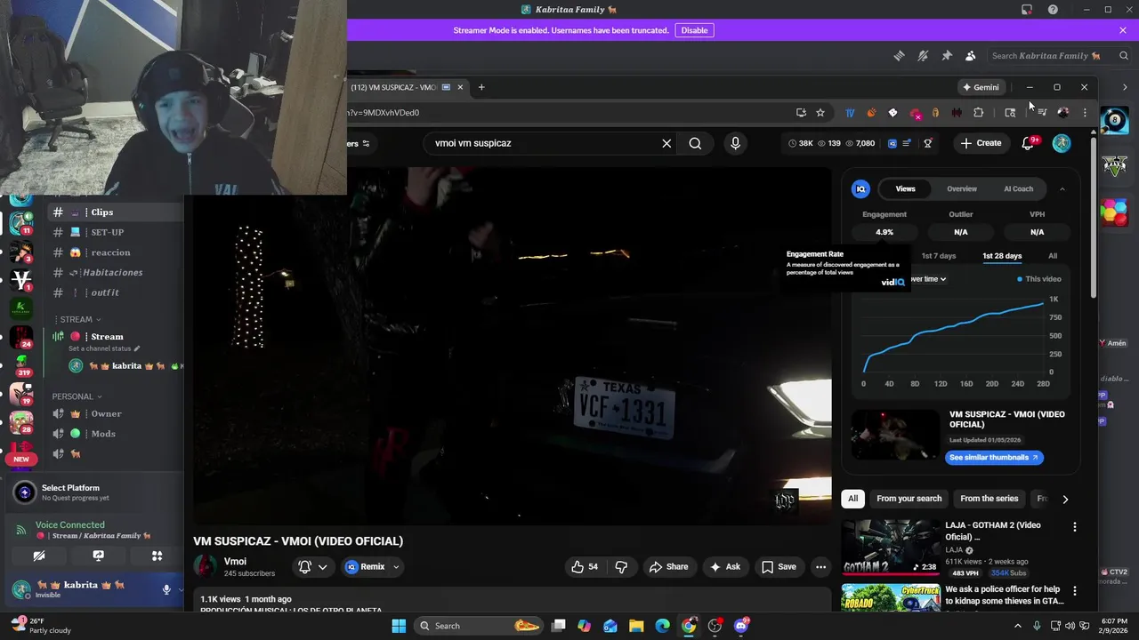The width and height of the screenshot is (1139, 640).
Task: Select the 'From your search' chip
Action: click(909, 499)
